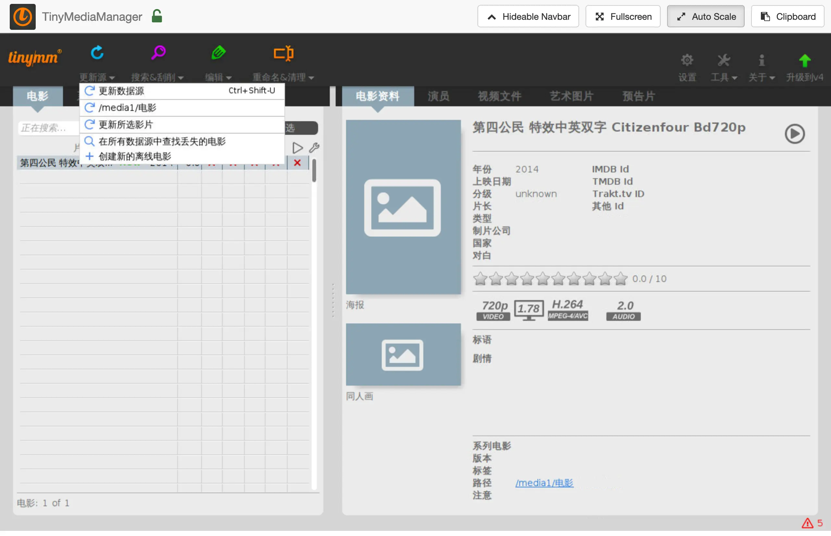Click the red X in 第四公民 row

(x=297, y=163)
